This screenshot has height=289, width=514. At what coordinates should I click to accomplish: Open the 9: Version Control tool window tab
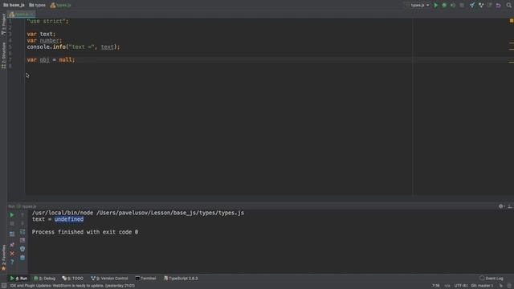[x=109, y=279]
